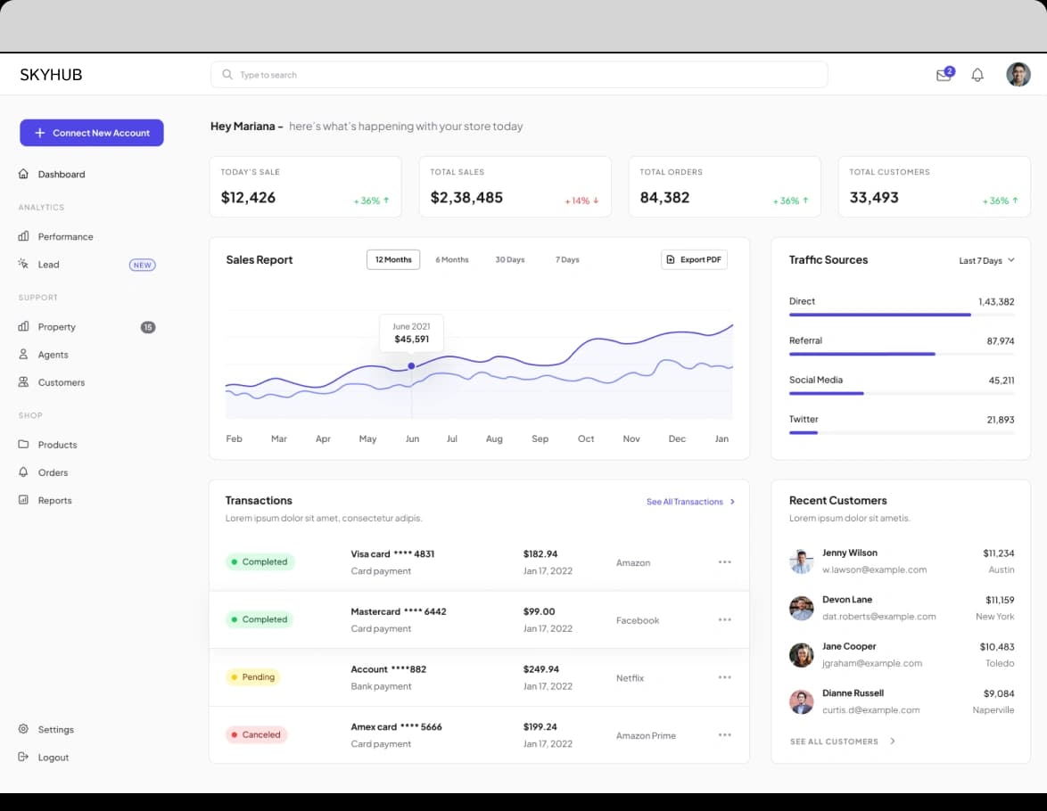Open the user profile avatar
The width and height of the screenshot is (1047, 811).
(1018, 75)
